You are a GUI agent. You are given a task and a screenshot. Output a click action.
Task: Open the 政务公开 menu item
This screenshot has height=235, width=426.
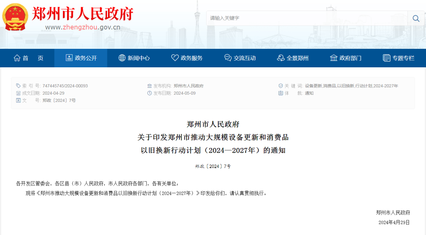81,58
